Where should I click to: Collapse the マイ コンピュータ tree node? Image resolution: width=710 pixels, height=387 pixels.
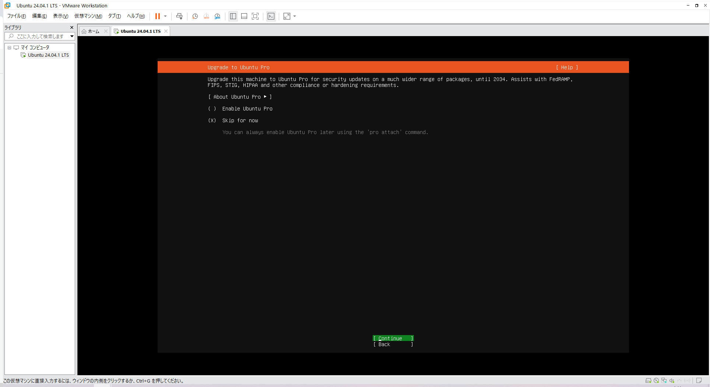point(9,48)
